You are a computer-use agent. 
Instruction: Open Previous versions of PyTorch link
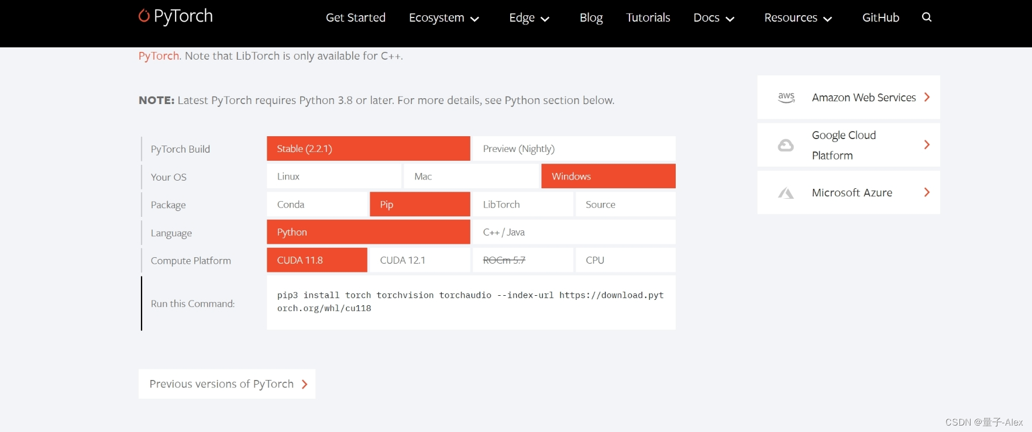click(227, 384)
